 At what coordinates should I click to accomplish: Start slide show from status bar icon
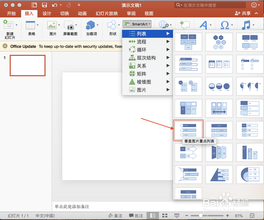point(177,216)
